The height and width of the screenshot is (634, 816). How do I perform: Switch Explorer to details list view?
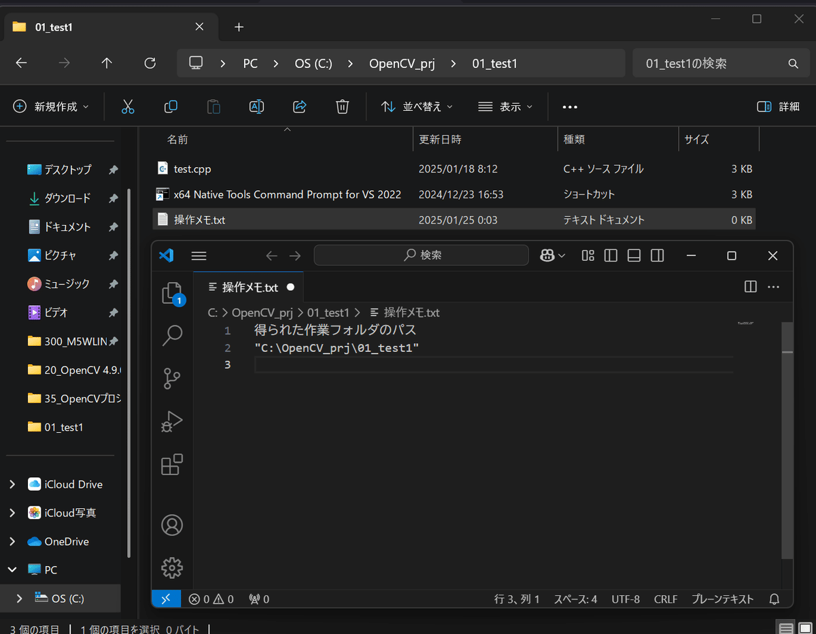pos(786,628)
